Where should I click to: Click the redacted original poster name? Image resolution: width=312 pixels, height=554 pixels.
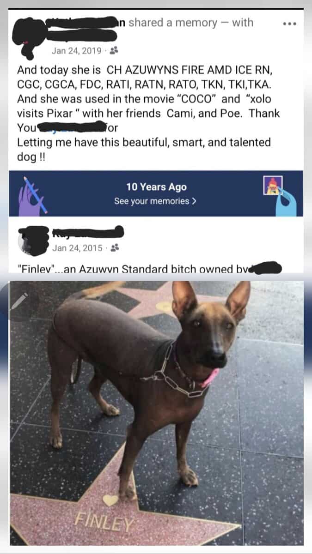(87, 231)
